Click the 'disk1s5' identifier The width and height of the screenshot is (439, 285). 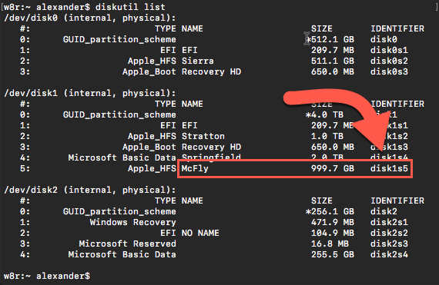coord(389,168)
